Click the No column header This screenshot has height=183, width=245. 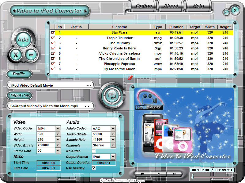pos(59,27)
